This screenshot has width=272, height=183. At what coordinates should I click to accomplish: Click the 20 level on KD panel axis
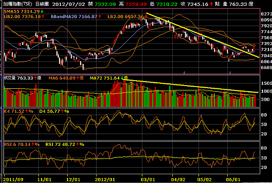(x=264, y=134)
